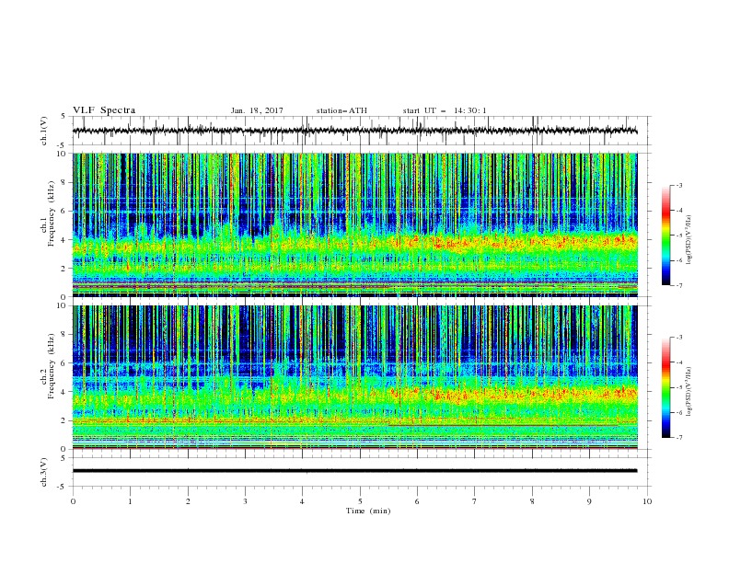Click the "VLF Spectra" plot title
This screenshot has height=563, width=729.
[104, 110]
